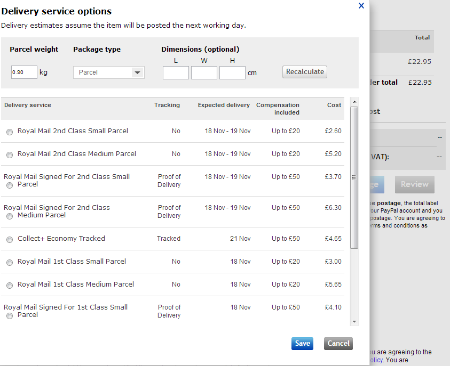Pick Collect+ Economy Tracked delivery
The image size is (450, 366).
(x=10, y=240)
